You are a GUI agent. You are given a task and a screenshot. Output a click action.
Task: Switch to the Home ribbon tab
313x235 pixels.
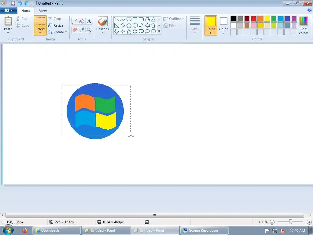pos(26,11)
